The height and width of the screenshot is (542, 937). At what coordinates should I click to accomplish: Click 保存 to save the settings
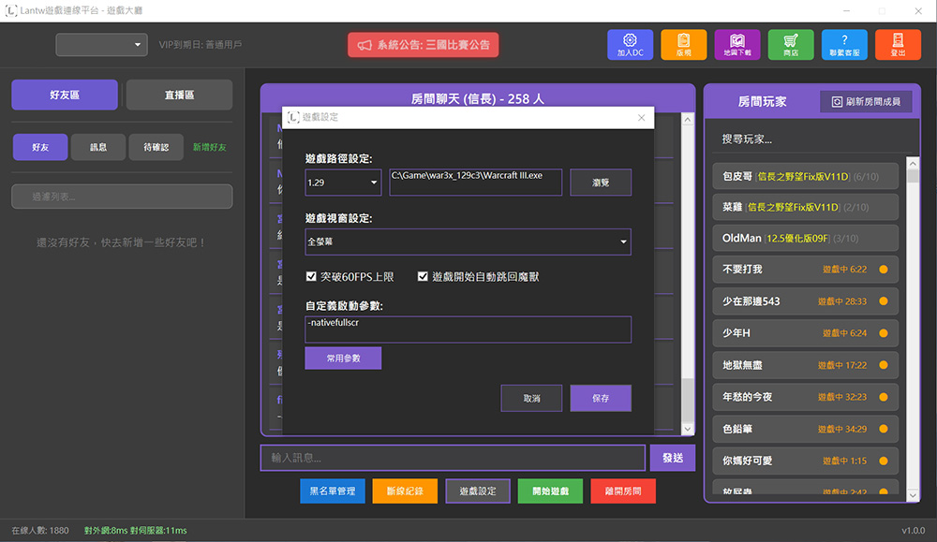click(601, 398)
